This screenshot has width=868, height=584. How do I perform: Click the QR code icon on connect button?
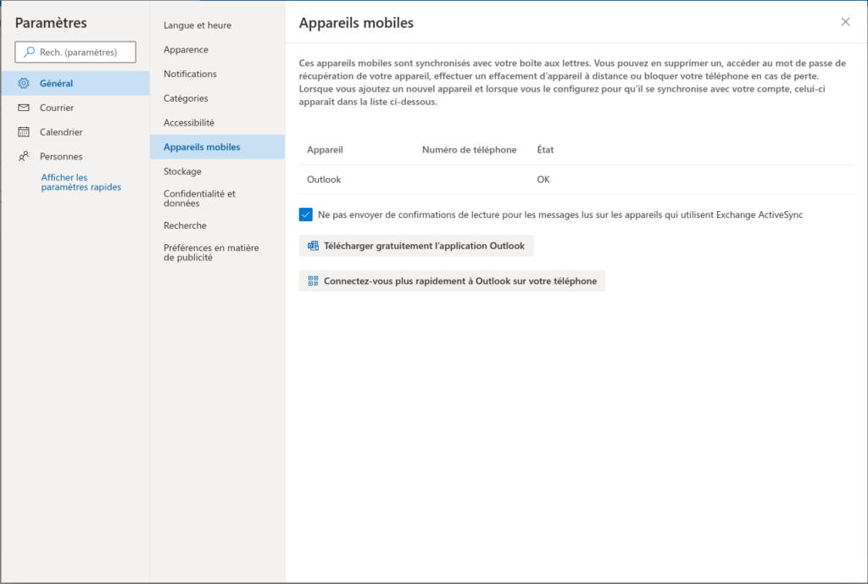tap(314, 281)
